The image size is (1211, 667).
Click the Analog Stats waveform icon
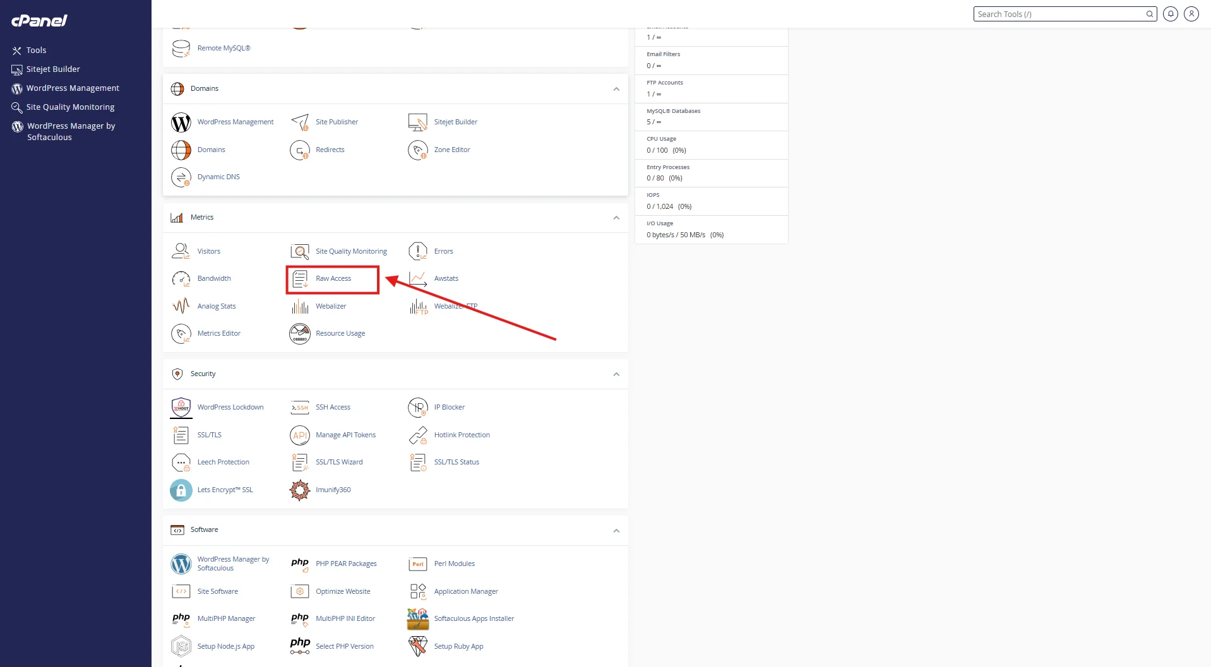point(181,306)
